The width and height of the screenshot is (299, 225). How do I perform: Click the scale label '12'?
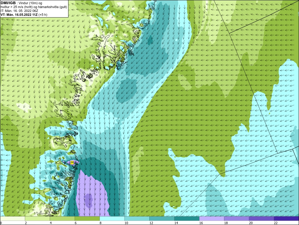tap(151, 223)
